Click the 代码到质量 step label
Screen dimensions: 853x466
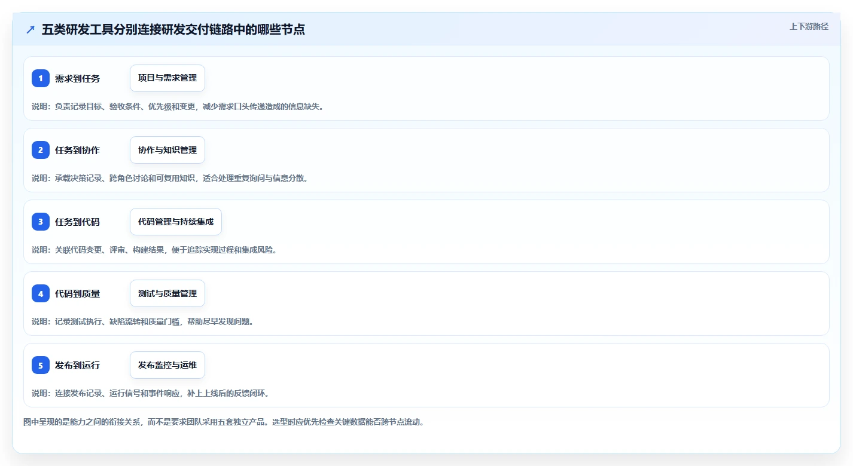click(77, 293)
